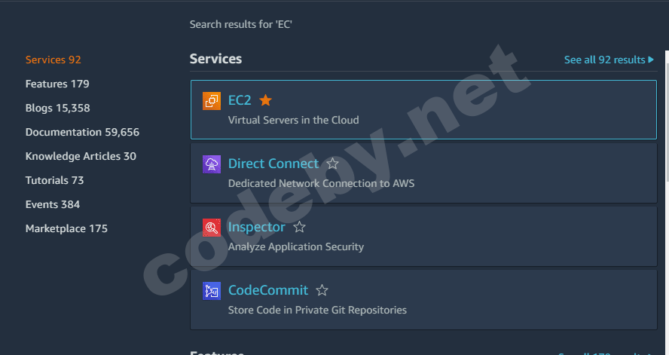Favorite Inspector with its star
Image resolution: width=669 pixels, height=355 pixels.
click(299, 227)
